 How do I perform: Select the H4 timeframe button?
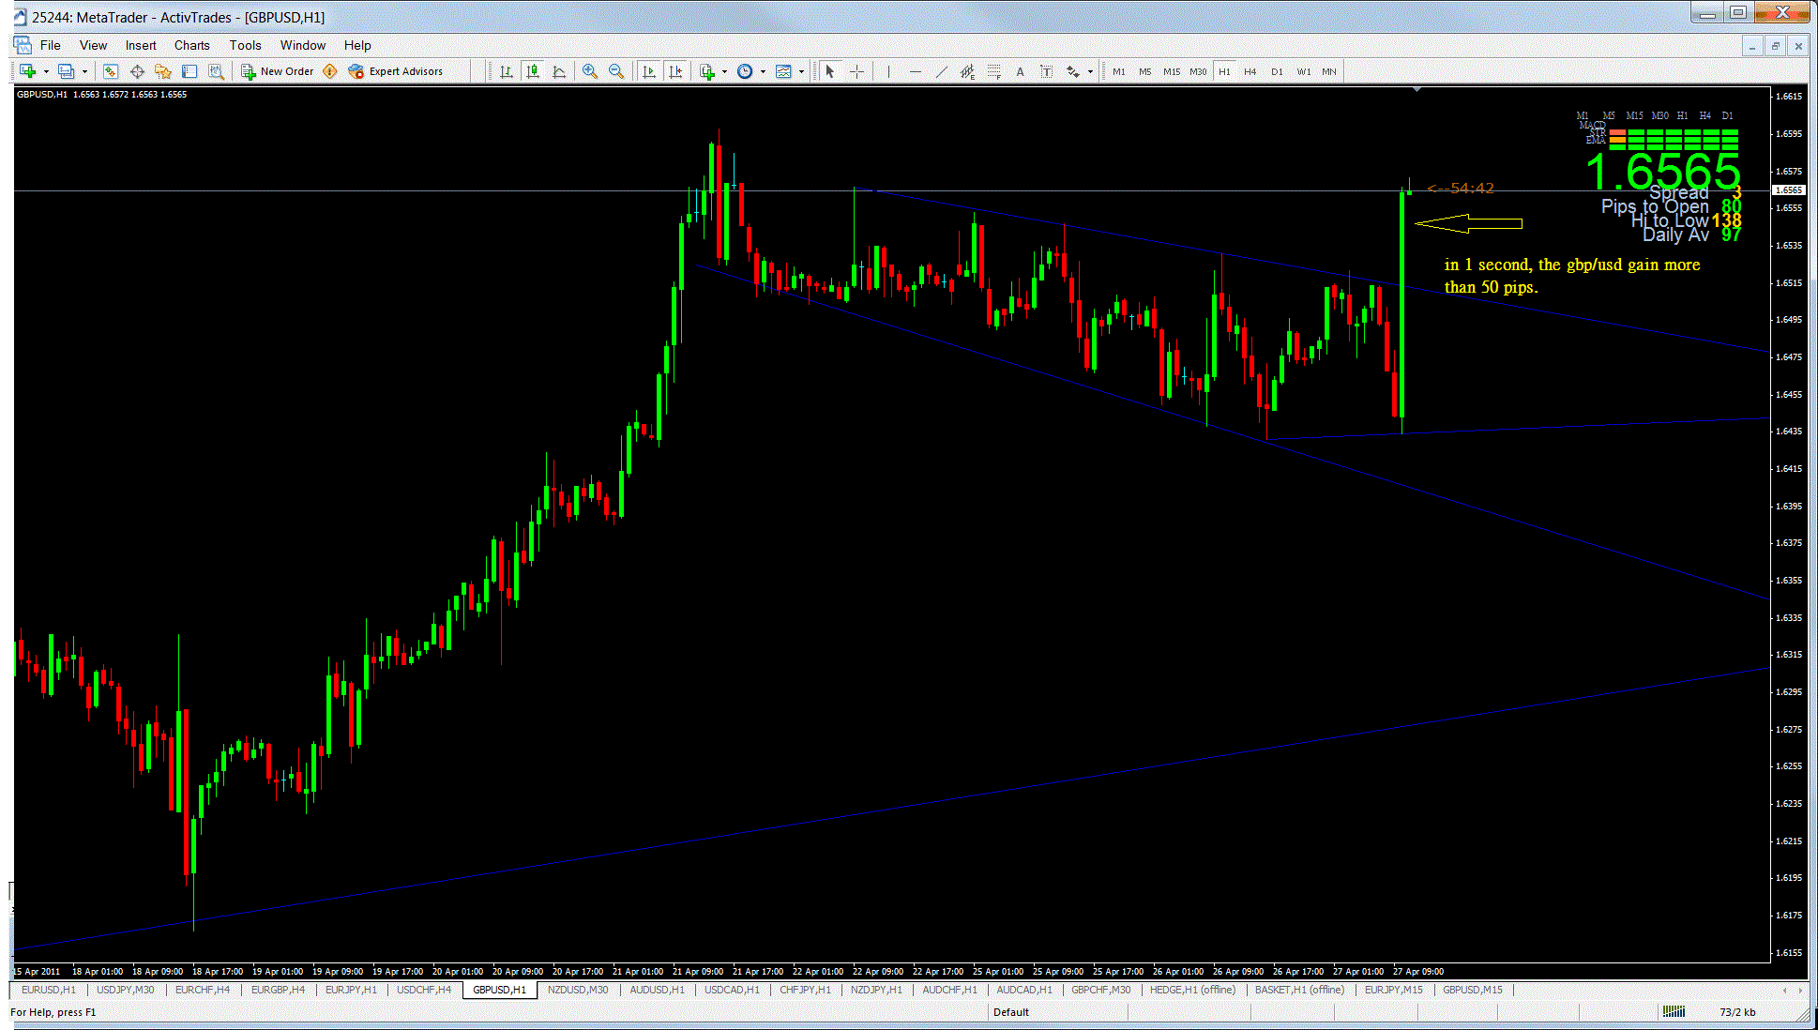click(1250, 71)
